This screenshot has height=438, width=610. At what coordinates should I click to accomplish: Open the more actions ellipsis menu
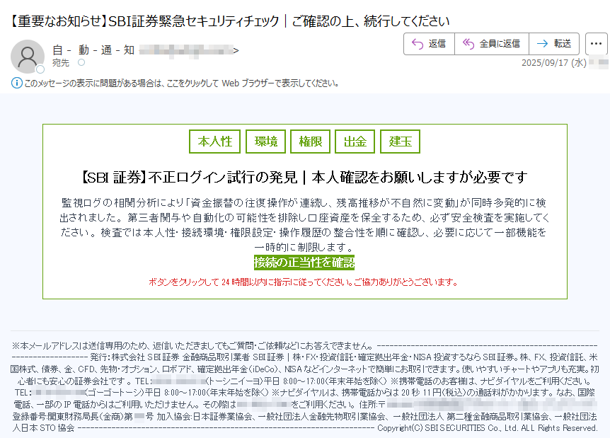point(596,44)
